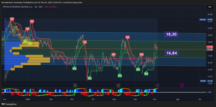
Task: Click the 20,00 price axis label
Action: tap(210, 14)
